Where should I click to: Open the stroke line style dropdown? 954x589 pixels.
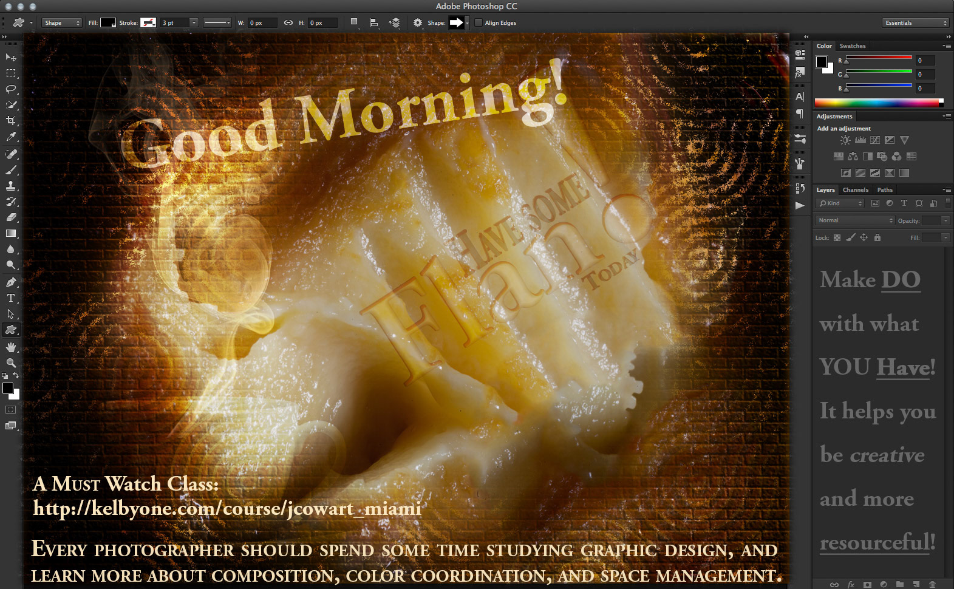pyautogui.click(x=217, y=22)
